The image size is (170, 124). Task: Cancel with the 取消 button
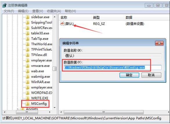(x=151, y=75)
